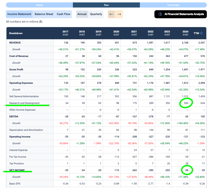Click 2020 EBITDA growth -422.90%
The height and width of the screenshot is (188, 216).
coord(114,123)
